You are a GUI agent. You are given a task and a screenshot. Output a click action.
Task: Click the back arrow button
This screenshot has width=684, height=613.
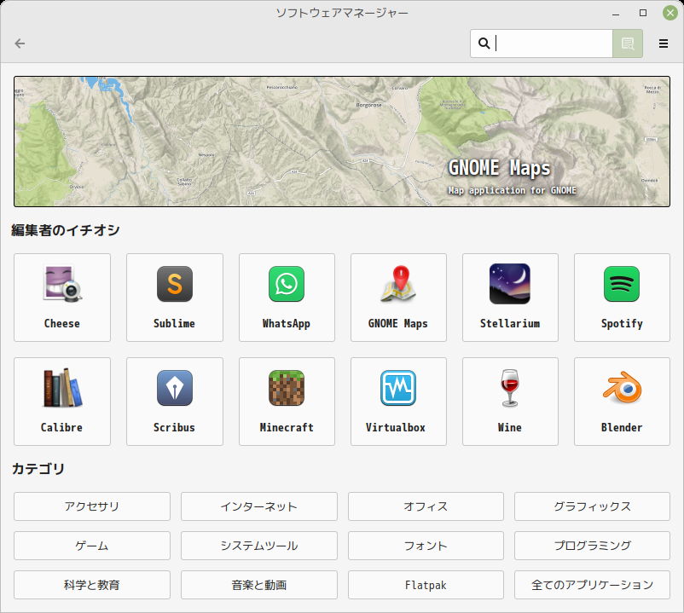click(20, 43)
